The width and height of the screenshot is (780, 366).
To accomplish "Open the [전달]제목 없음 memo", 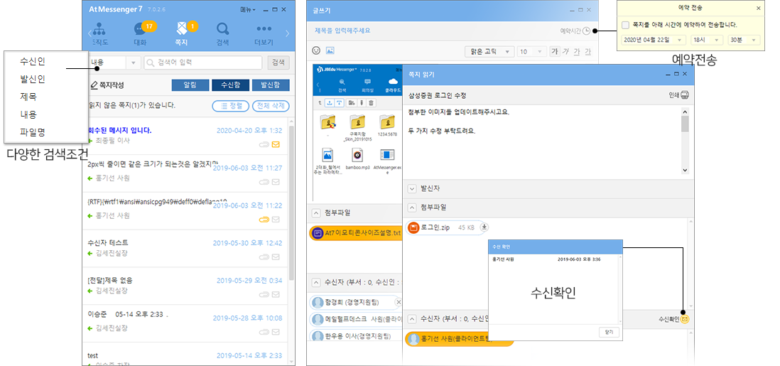I will pyautogui.click(x=185, y=286).
